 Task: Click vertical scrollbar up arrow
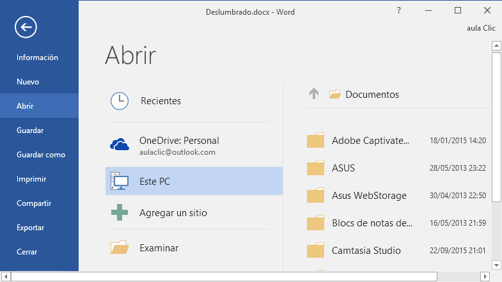click(x=496, y=46)
